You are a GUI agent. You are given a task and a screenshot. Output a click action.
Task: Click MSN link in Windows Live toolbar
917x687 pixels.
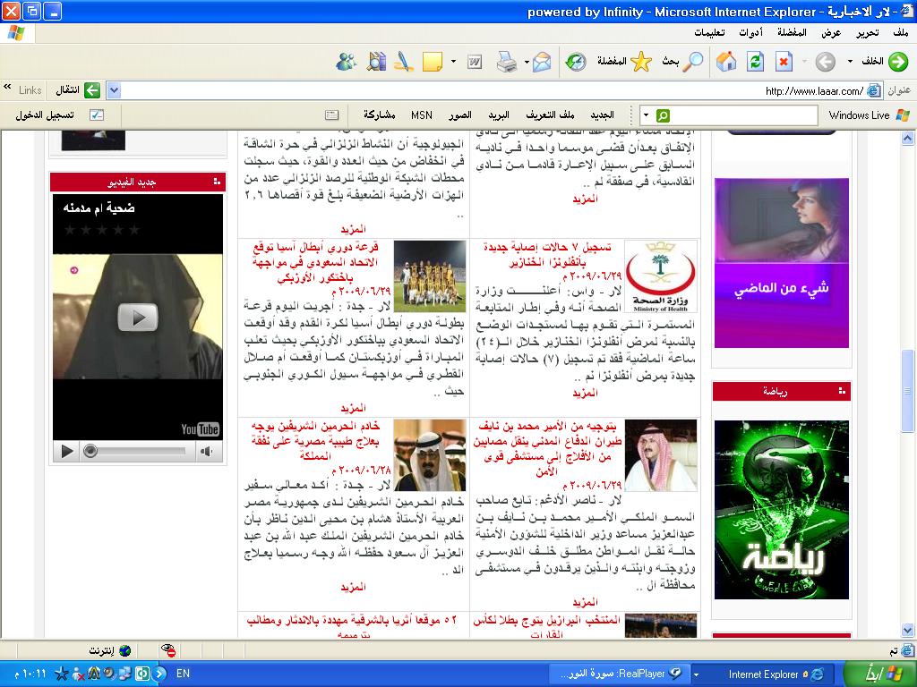pyautogui.click(x=421, y=115)
